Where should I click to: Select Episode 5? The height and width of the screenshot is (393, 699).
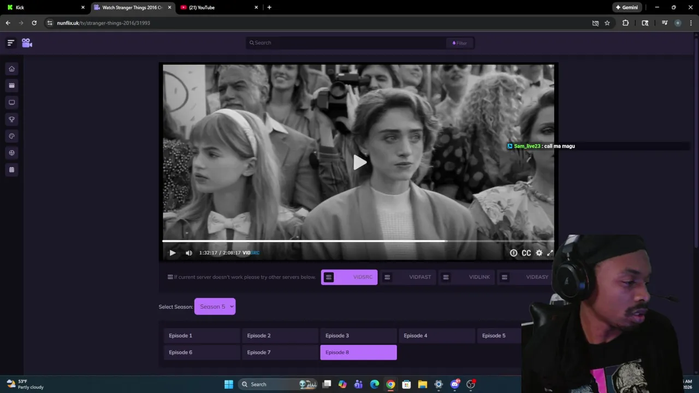(499, 336)
